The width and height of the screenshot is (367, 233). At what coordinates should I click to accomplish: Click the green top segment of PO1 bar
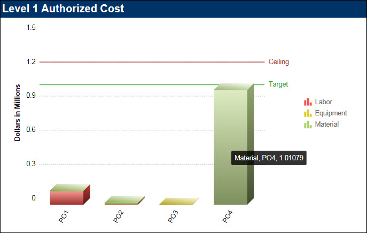coord(69,187)
